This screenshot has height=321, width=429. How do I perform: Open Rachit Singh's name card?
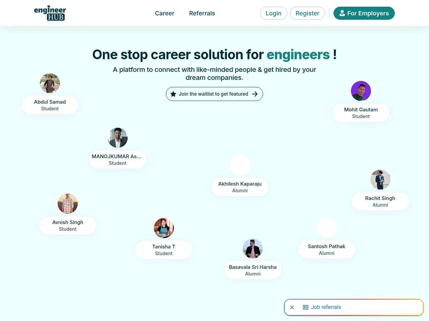click(x=380, y=201)
